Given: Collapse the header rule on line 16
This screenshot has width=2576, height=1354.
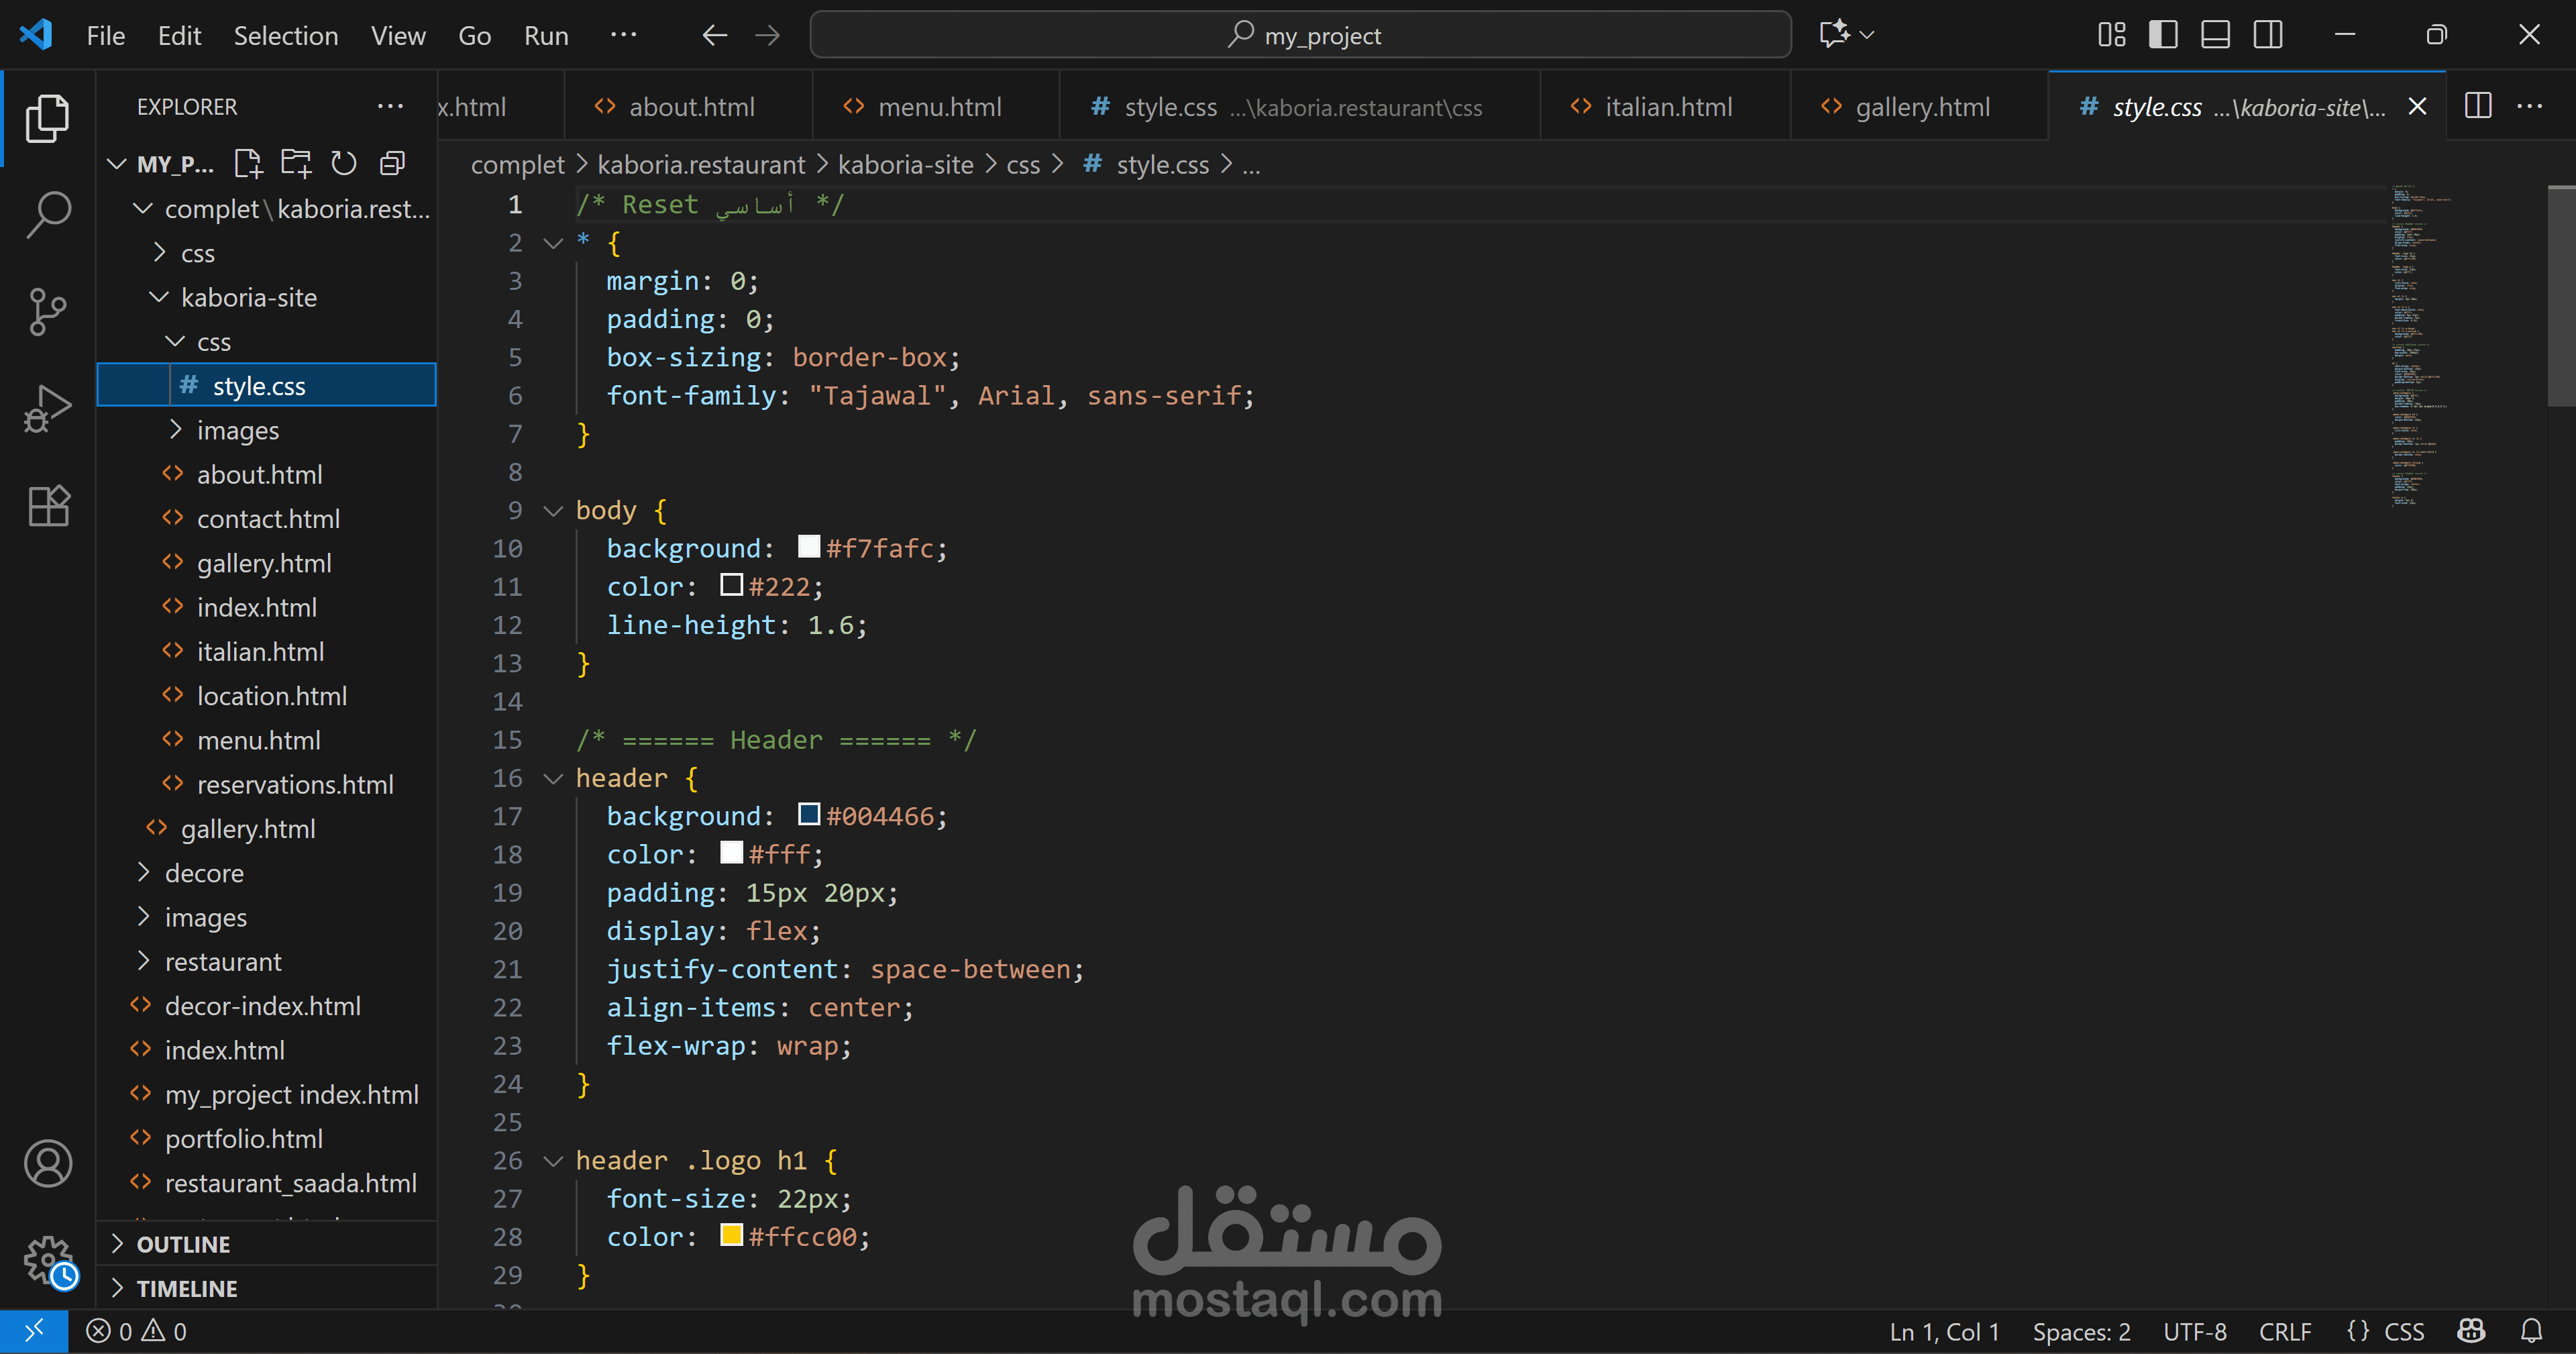Looking at the screenshot, I should 553,778.
